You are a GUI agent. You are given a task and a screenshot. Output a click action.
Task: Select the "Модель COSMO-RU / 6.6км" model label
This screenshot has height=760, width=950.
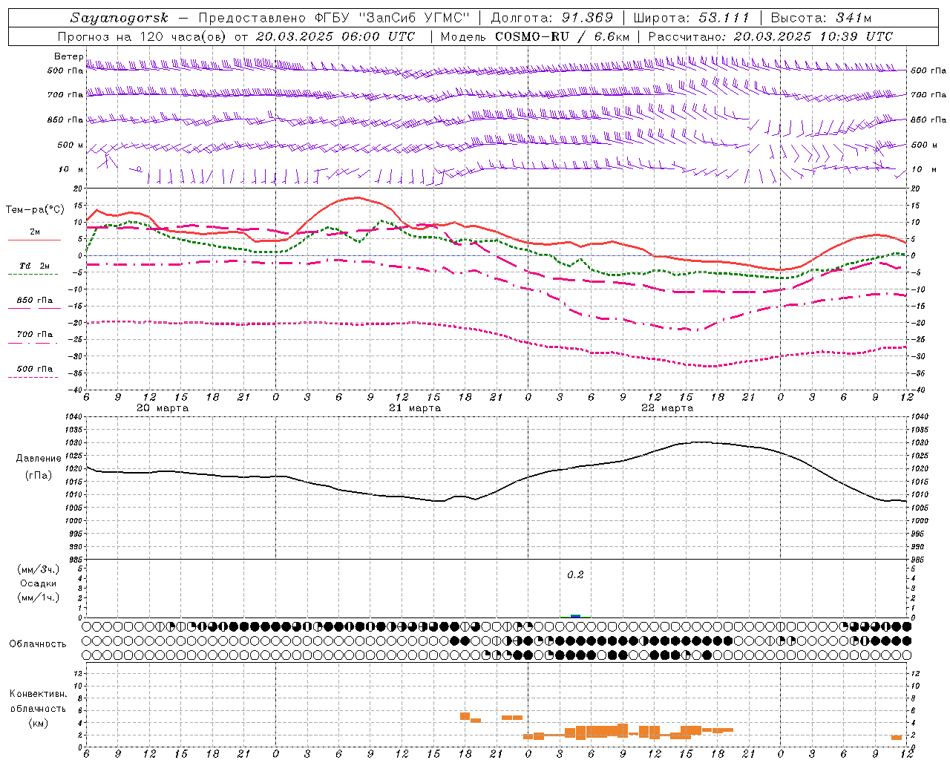[x=535, y=36]
